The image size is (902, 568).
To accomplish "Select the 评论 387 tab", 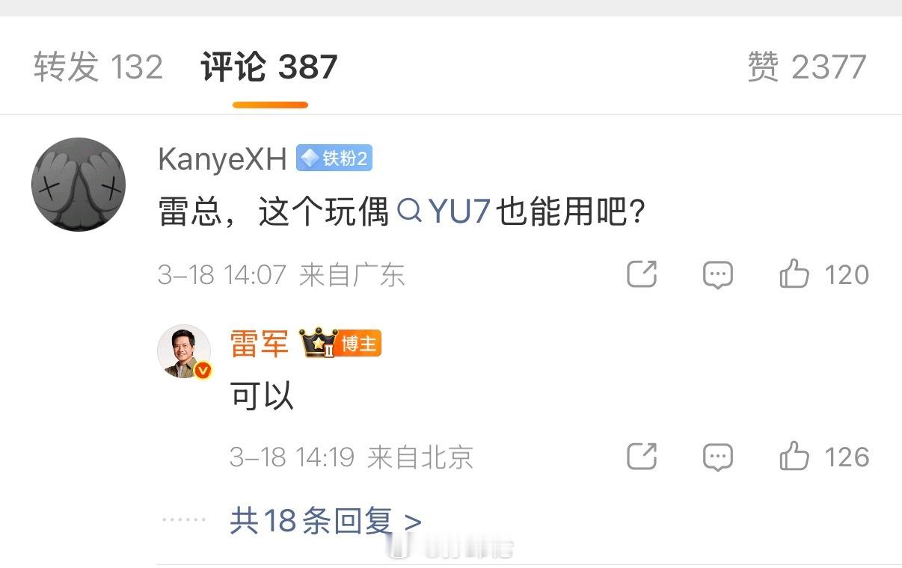I will 269,67.
